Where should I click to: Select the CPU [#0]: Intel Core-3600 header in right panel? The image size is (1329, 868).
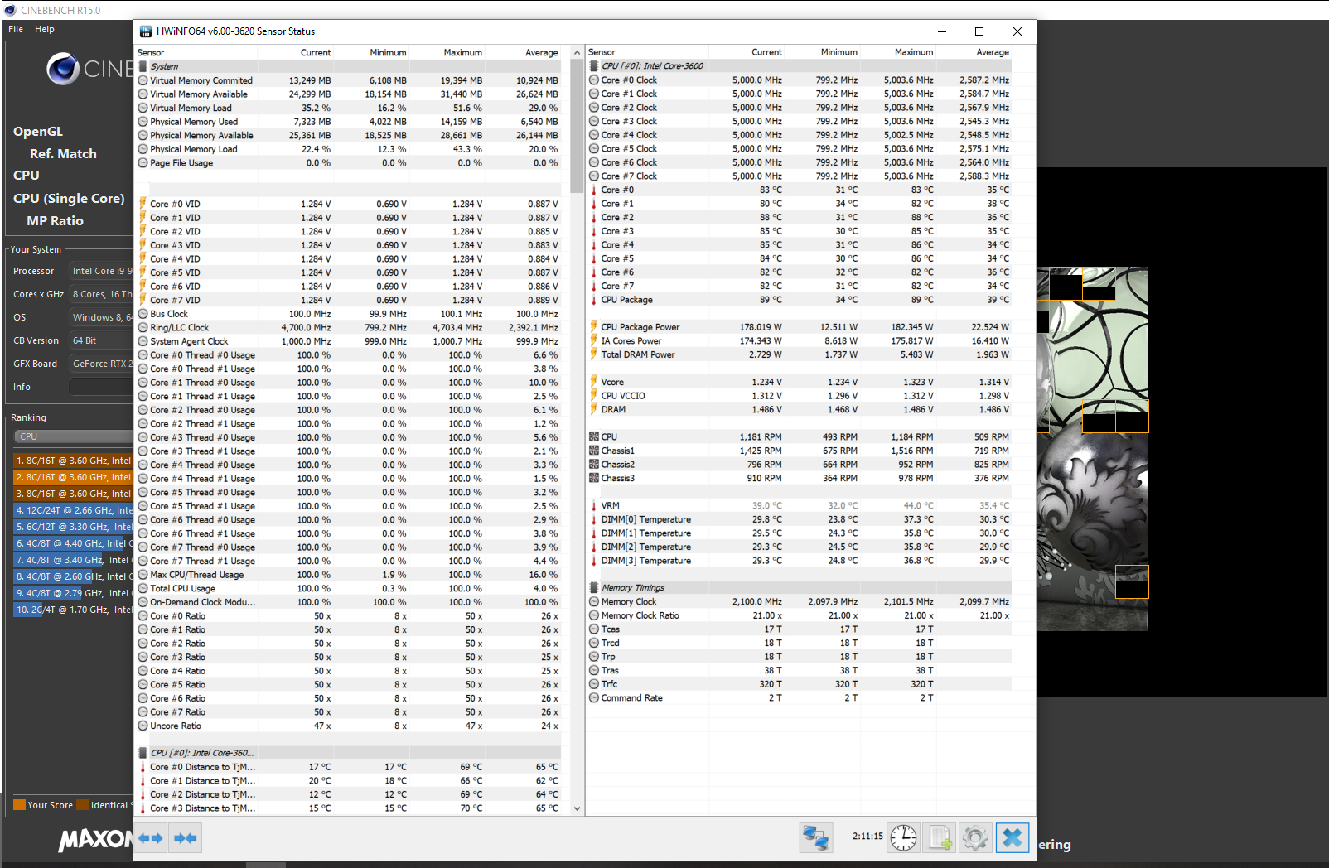[x=802, y=66]
